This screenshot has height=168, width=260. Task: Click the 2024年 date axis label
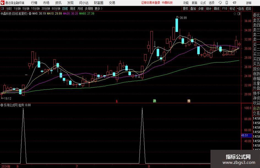pos(6,166)
